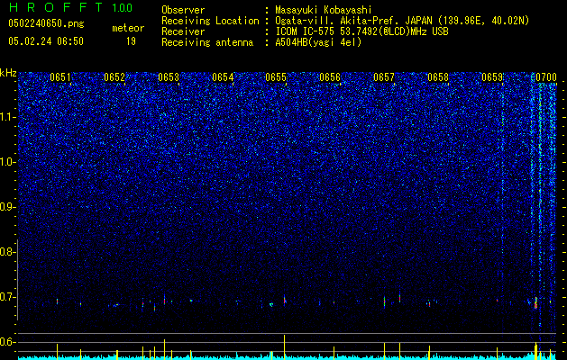Click the kHz axis unit label
The image size is (567, 360).
8,73
